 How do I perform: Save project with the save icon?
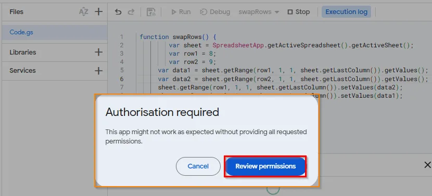click(x=151, y=12)
